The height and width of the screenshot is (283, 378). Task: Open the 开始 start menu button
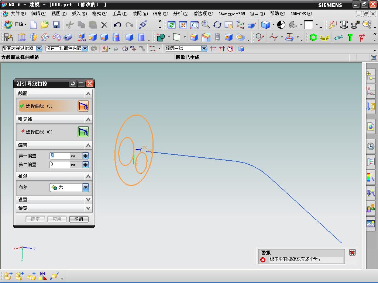click(15, 24)
